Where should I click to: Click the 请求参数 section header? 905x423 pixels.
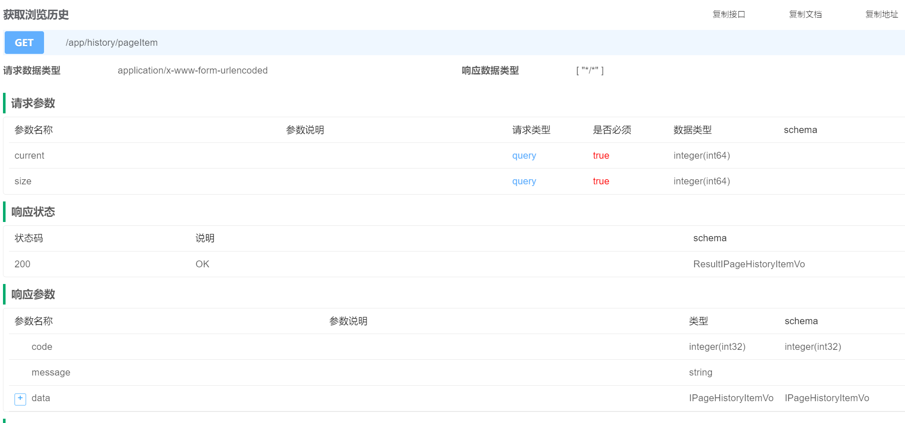[33, 103]
